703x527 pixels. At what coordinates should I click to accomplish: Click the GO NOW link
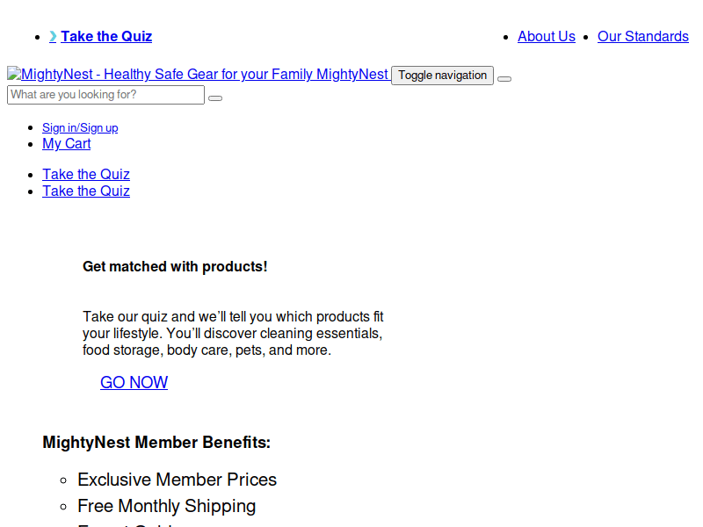click(134, 382)
